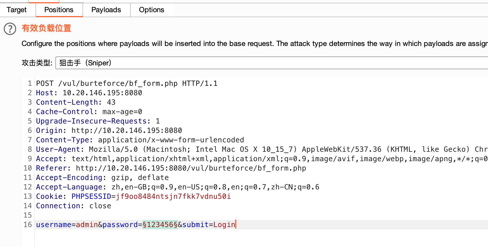Select the Content-Length header line
Viewport: 488px width, 247px height.
[x=76, y=102]
